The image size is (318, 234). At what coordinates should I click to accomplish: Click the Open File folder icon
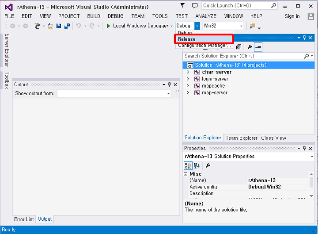(x=50, y=26)
